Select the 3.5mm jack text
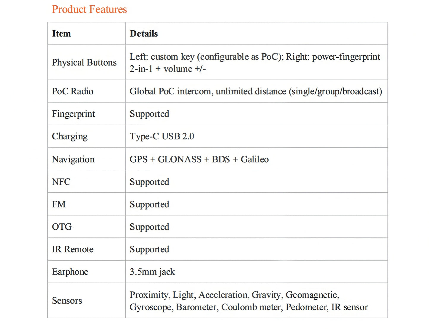 [152, 272]
